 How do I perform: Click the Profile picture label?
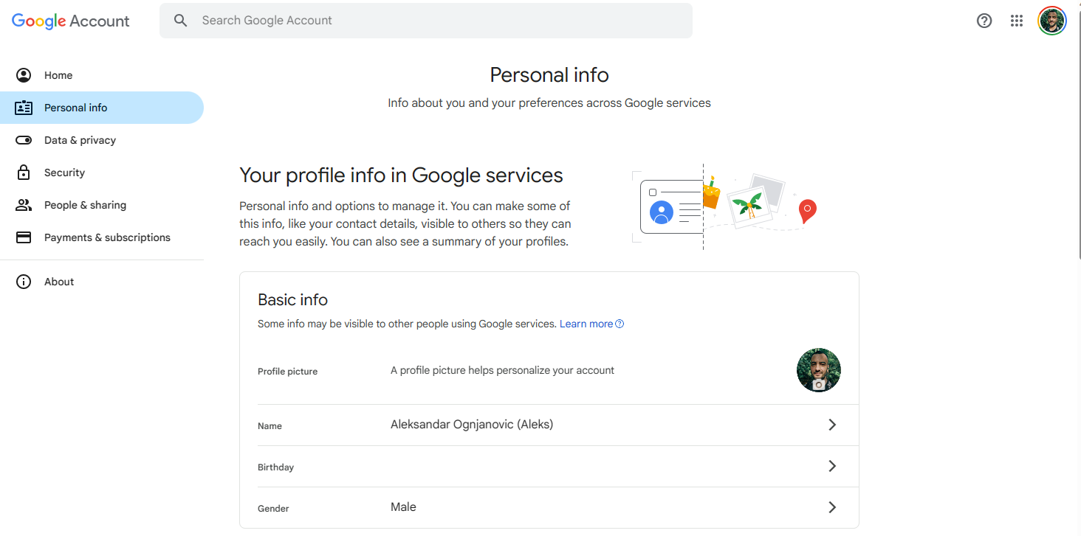click(x=287, y=372)
